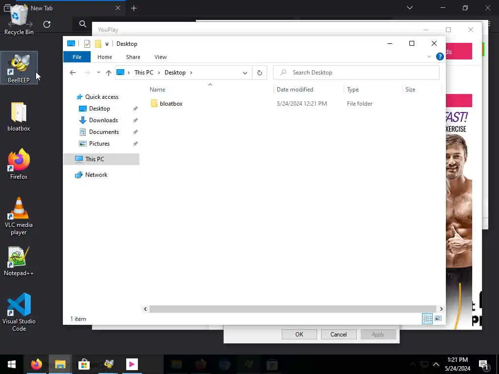Open the notification center

click(484, 365)
